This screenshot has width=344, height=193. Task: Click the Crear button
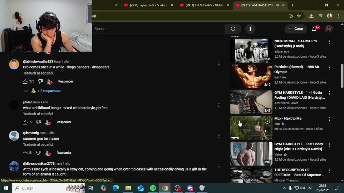point(295,29)
